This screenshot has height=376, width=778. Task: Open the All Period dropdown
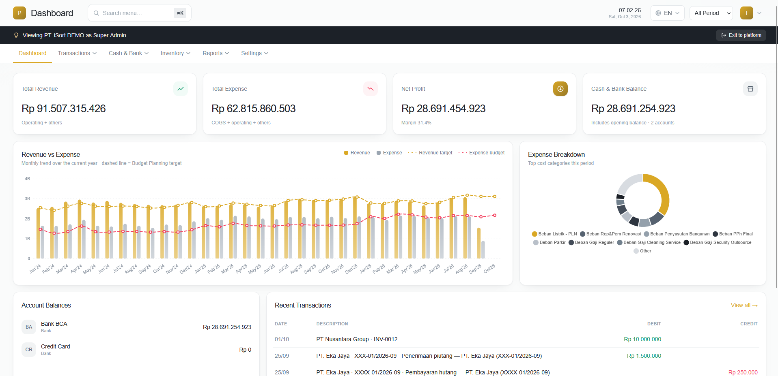pyautogui.click(x=711, y=13)
